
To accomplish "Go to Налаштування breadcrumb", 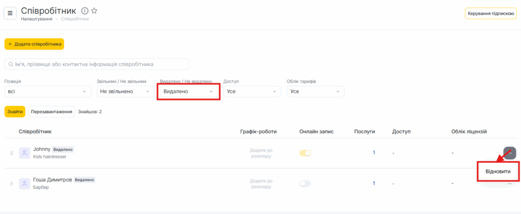I will coord(36,19).
